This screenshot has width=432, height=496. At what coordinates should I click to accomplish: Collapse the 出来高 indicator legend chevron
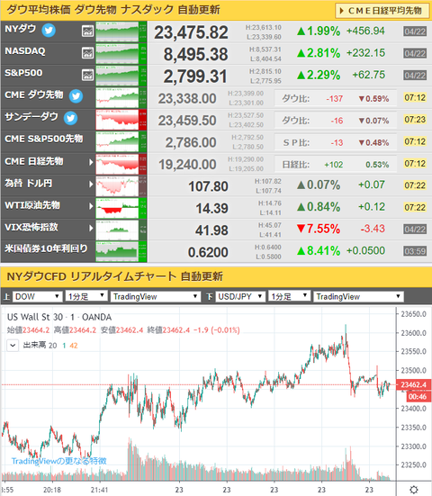coord(13,345)
